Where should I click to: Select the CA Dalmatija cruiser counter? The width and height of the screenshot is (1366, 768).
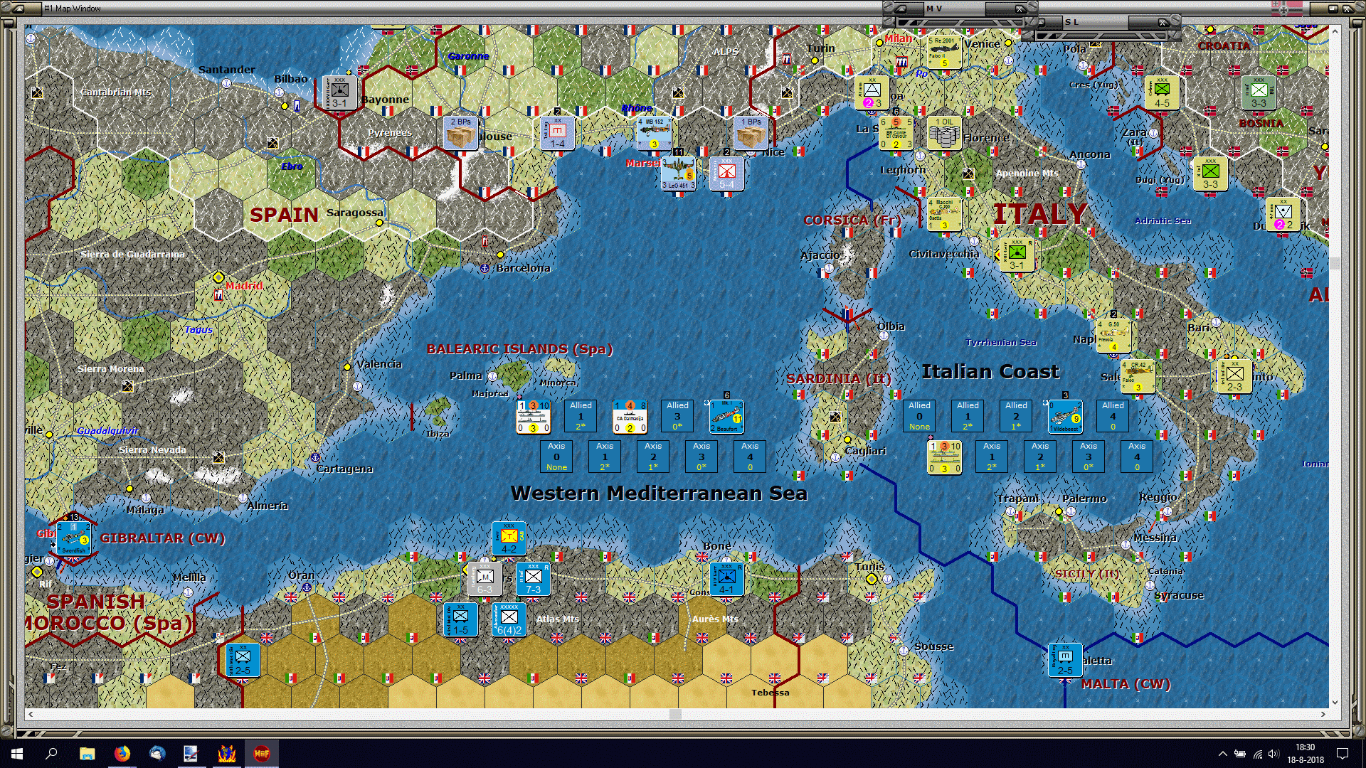click(x=630, y=417)
